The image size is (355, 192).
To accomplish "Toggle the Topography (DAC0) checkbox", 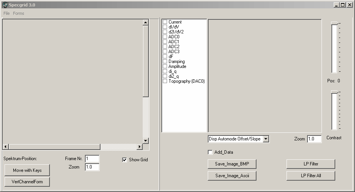I will [x=165, y=81].
